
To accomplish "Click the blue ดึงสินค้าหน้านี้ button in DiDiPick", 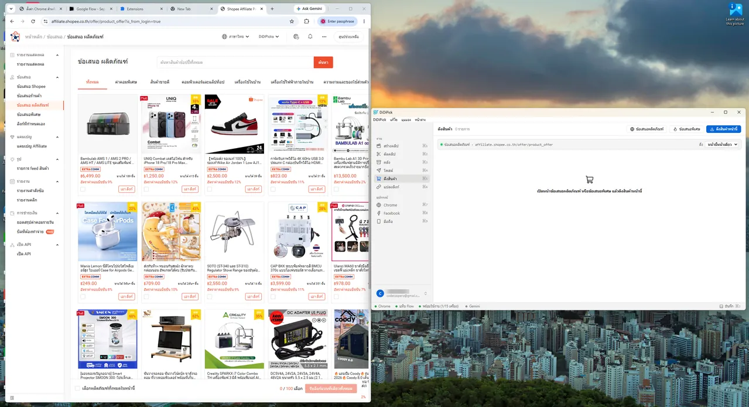I will (x=723, y=129).
